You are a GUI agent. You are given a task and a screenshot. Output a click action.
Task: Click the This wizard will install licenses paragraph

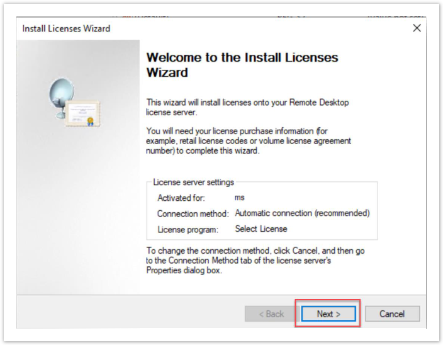pos(247,107)
